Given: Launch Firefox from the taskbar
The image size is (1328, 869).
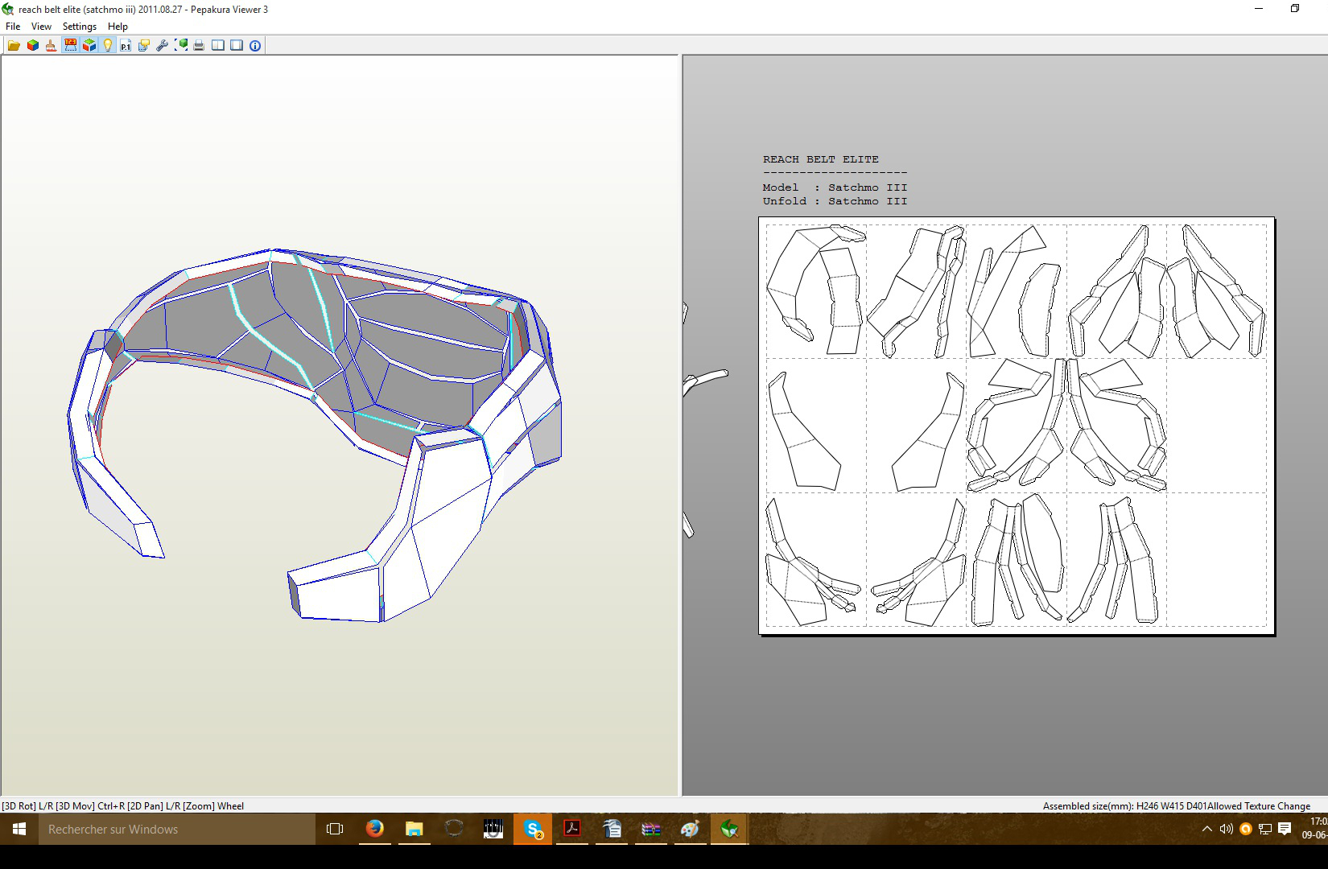Looking at the screenshot, I should 375,829.
